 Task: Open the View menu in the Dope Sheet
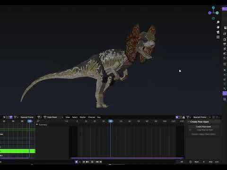coord(68,117)
